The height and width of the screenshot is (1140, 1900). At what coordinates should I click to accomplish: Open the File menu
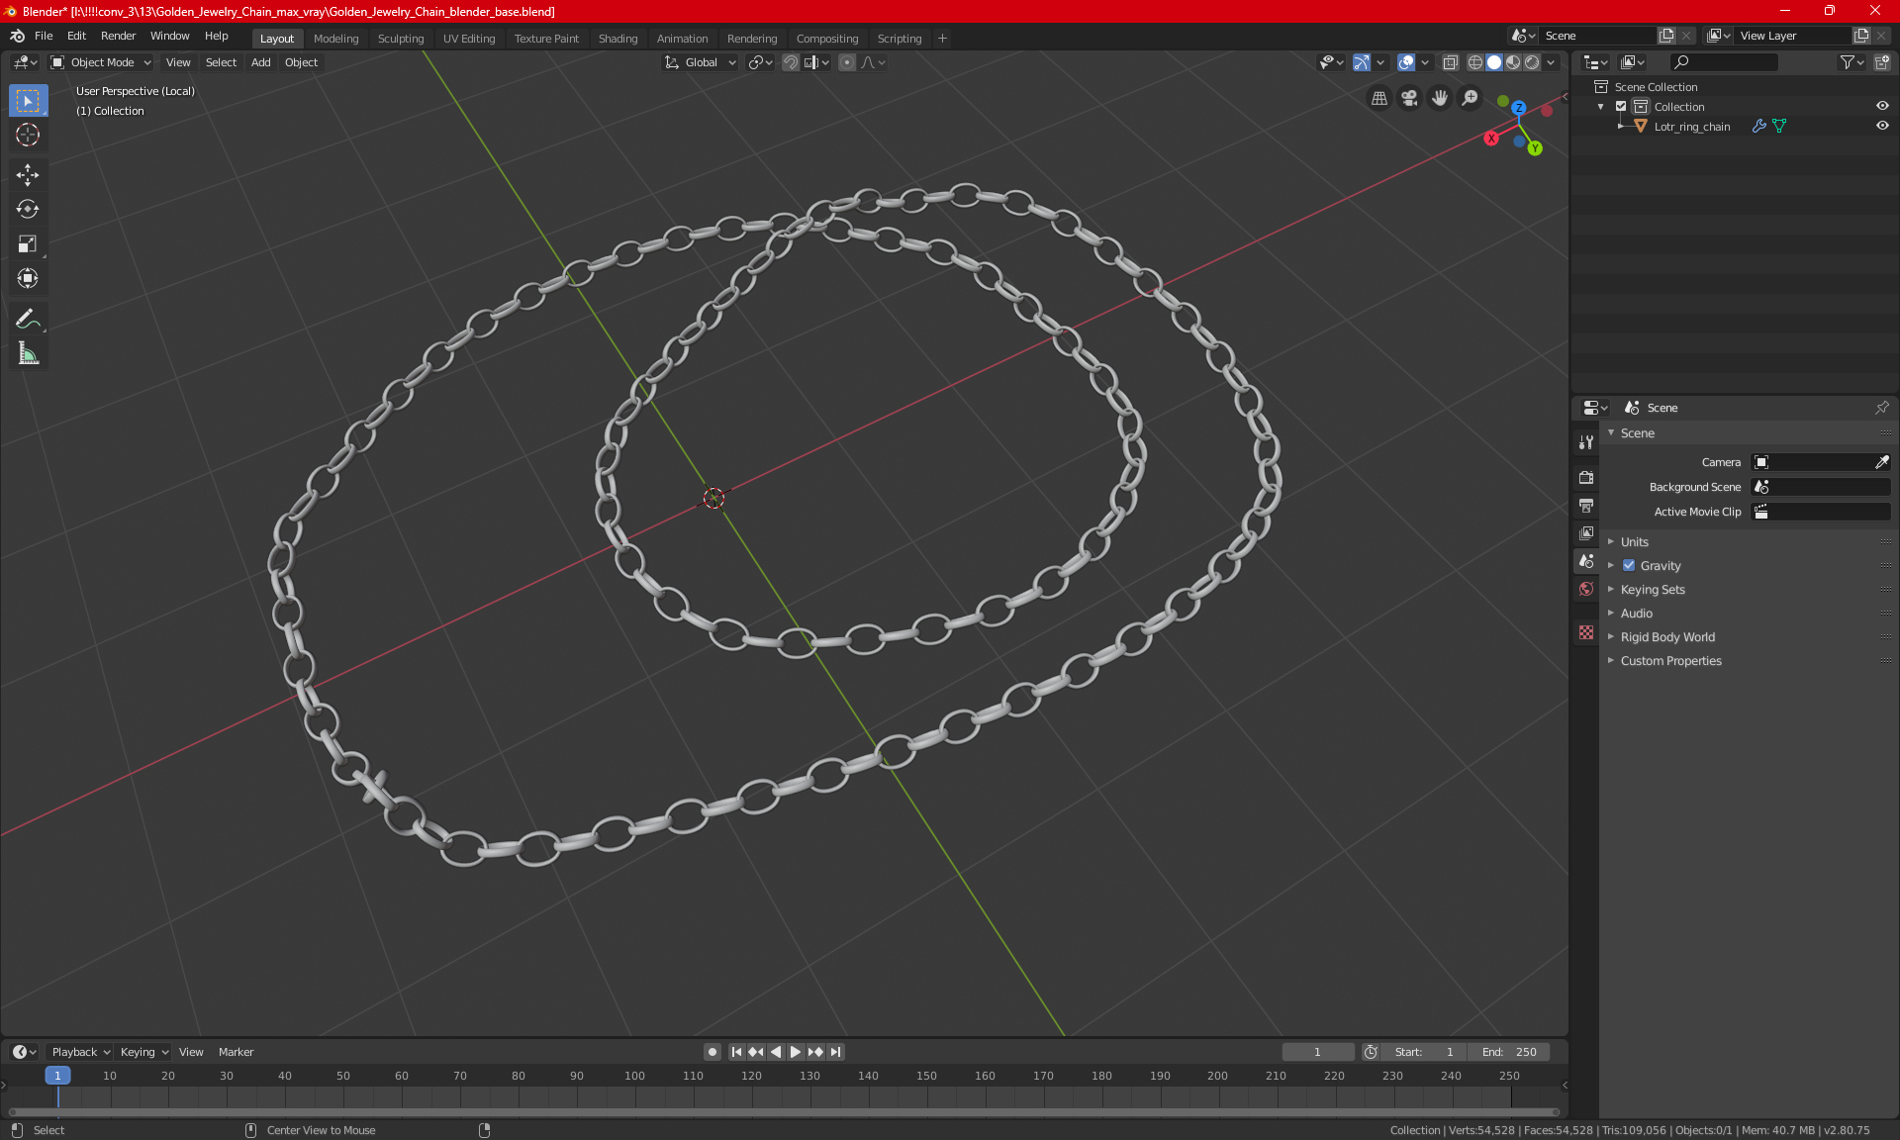click(44, 36)
